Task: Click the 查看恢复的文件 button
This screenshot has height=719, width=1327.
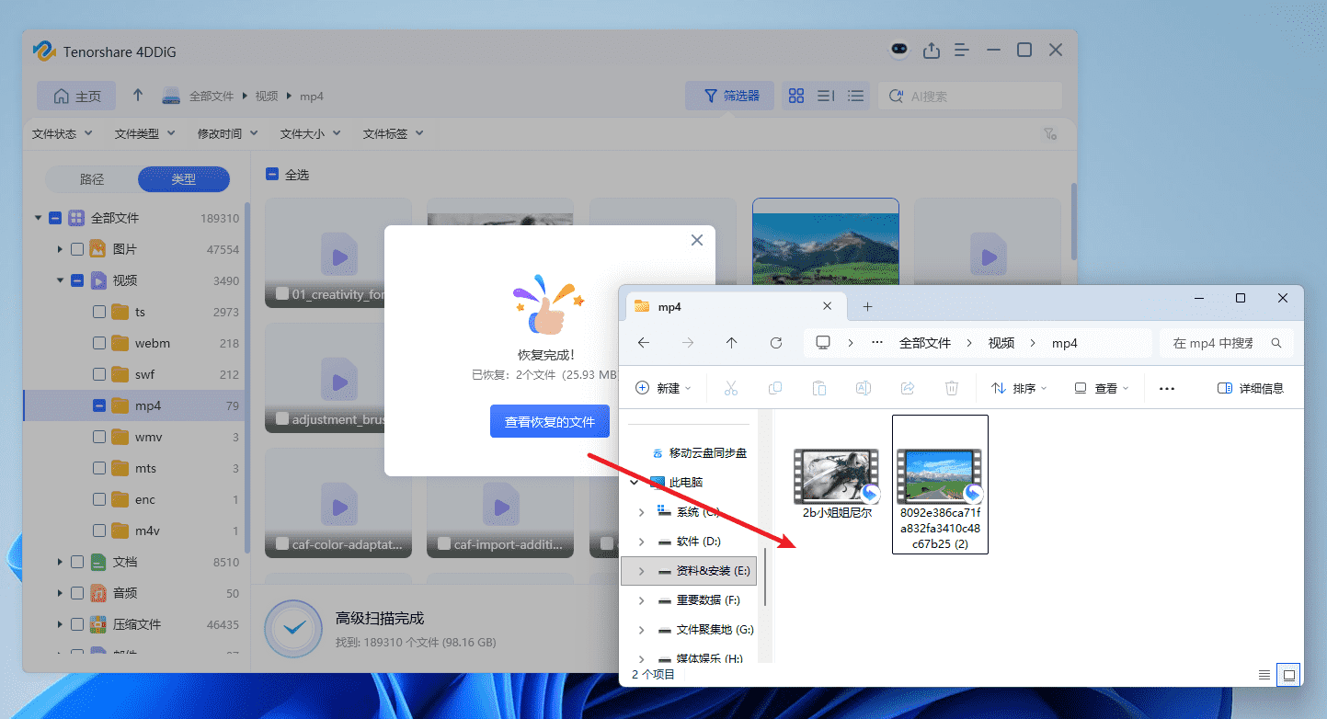Action: coord(549,420)
